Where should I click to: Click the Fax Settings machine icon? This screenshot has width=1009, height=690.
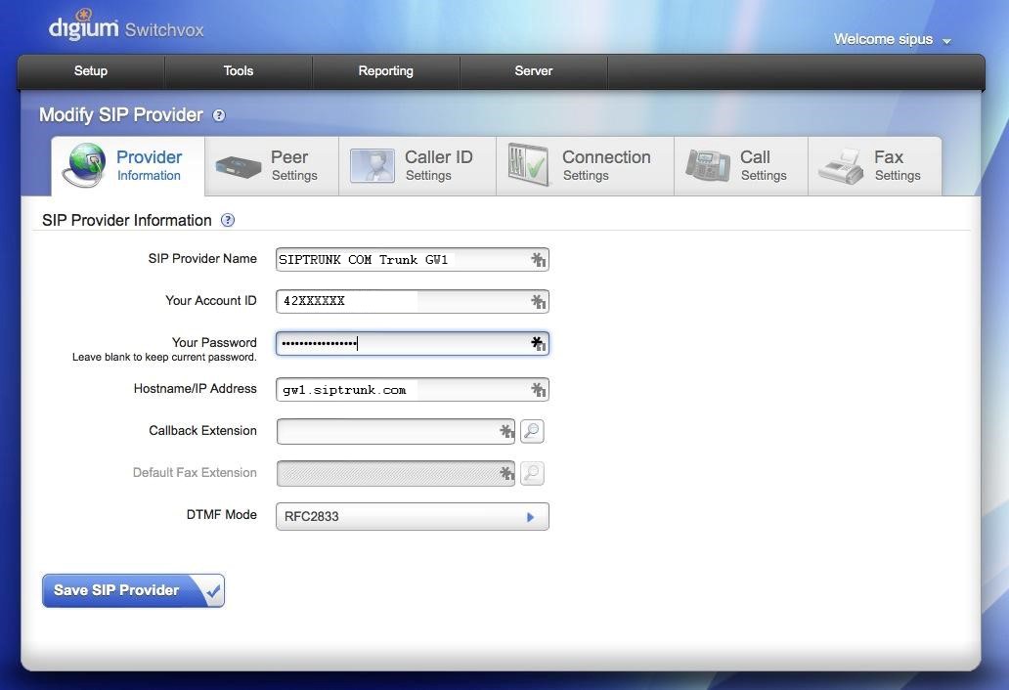tap(841, 166)
